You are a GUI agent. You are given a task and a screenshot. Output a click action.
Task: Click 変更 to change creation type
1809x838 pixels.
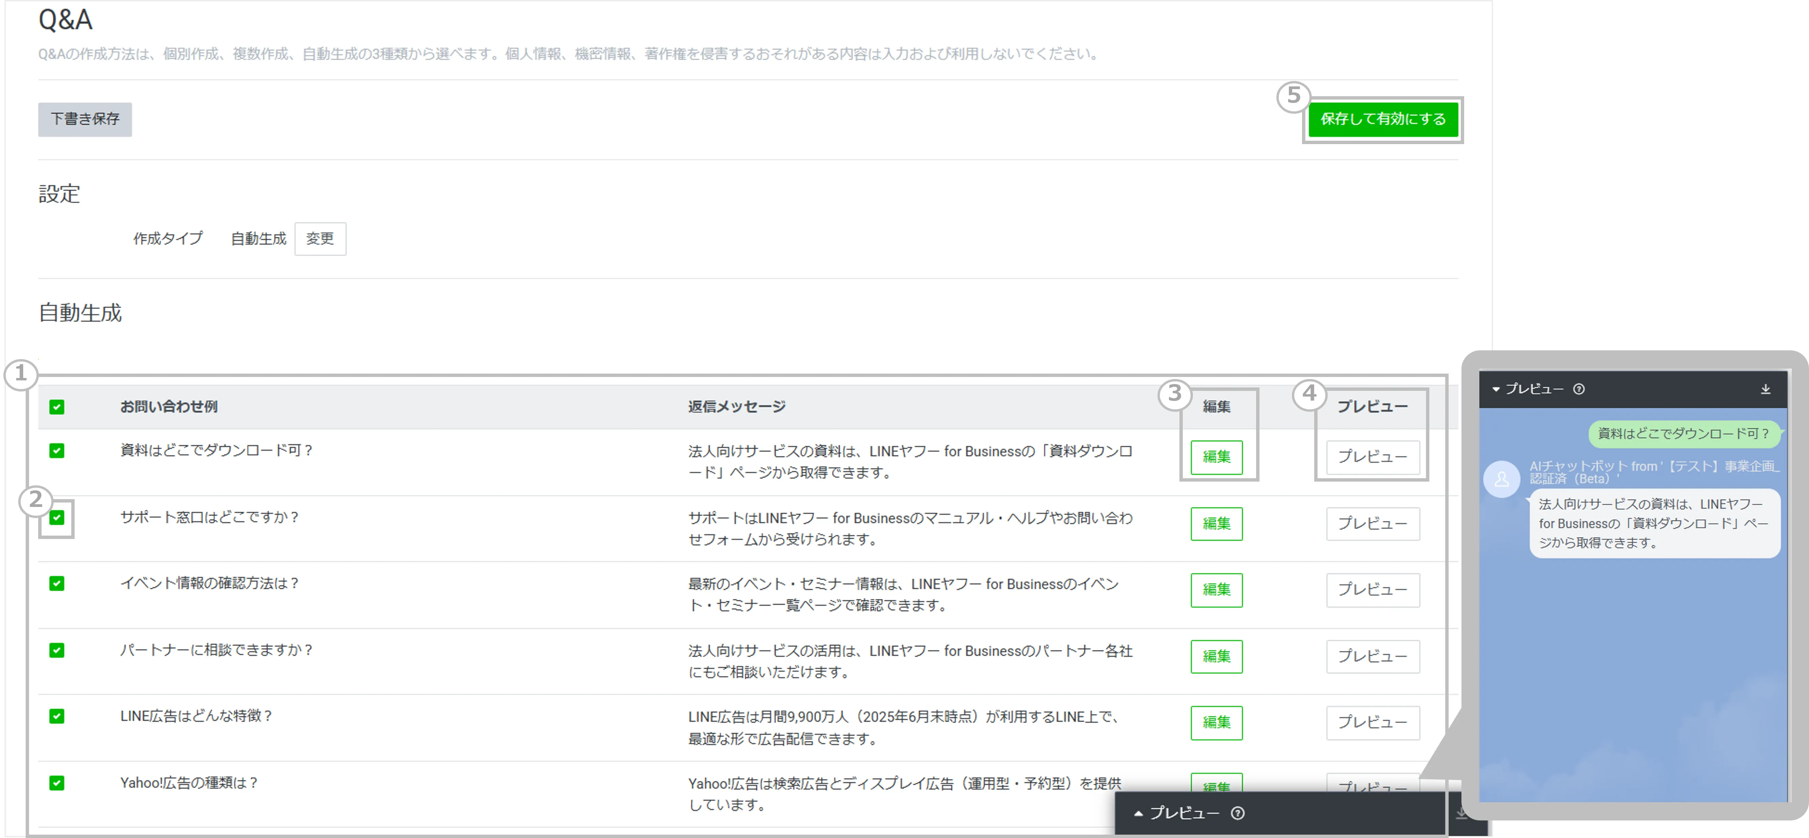(x=320, y=239)
